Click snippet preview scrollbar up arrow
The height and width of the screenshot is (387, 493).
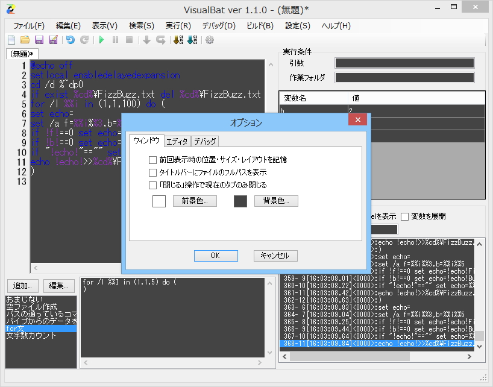(269, 283)
